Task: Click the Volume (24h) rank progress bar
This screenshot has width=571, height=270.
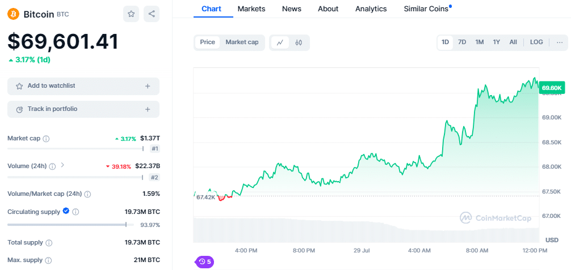Action: pos(75,177)
